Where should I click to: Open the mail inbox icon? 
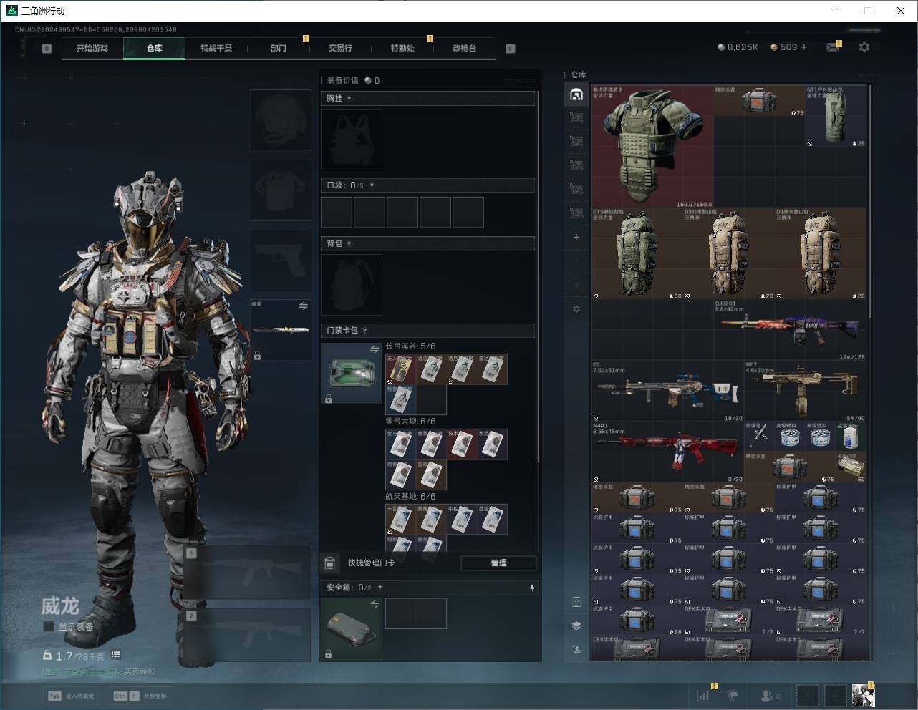(832, 47)
